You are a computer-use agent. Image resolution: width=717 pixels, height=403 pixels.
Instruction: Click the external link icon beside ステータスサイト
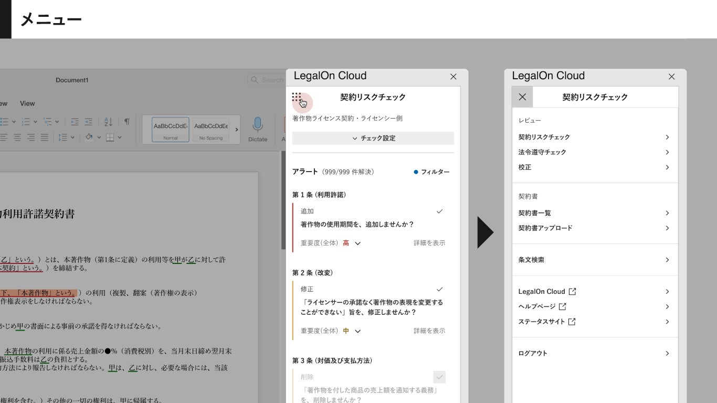[x=572, y=322]
